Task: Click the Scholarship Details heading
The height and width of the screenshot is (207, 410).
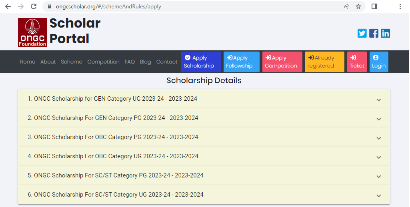Action: 204,80
